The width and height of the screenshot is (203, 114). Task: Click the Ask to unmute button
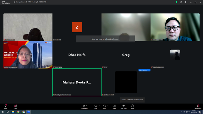point(143,70)
